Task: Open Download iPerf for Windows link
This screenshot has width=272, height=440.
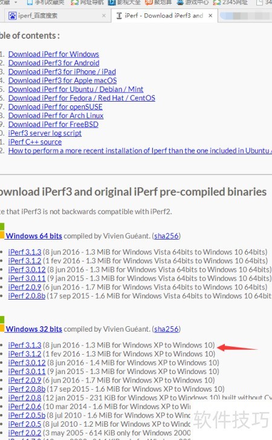Action: 54,54
